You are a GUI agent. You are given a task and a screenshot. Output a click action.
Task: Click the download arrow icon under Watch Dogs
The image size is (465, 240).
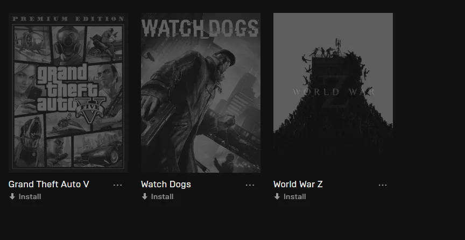[144, 196]
